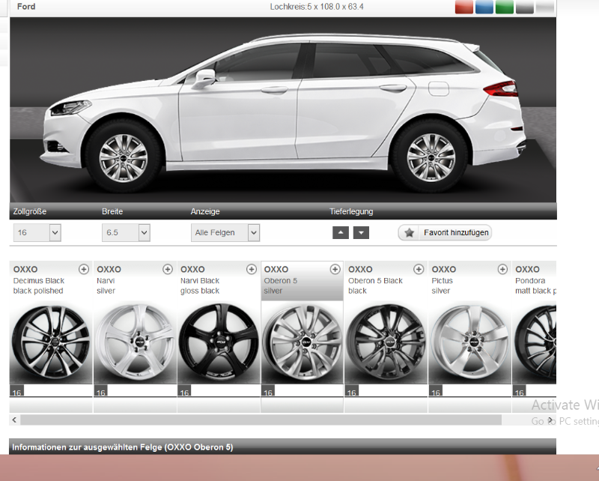
Task: Lower car suspension with down arrow
Action: point(361,233)
